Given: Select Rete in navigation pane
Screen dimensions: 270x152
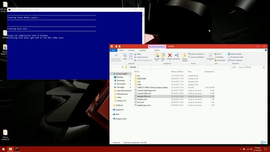Looking at the screenshot, I should [x=117, y=114].
